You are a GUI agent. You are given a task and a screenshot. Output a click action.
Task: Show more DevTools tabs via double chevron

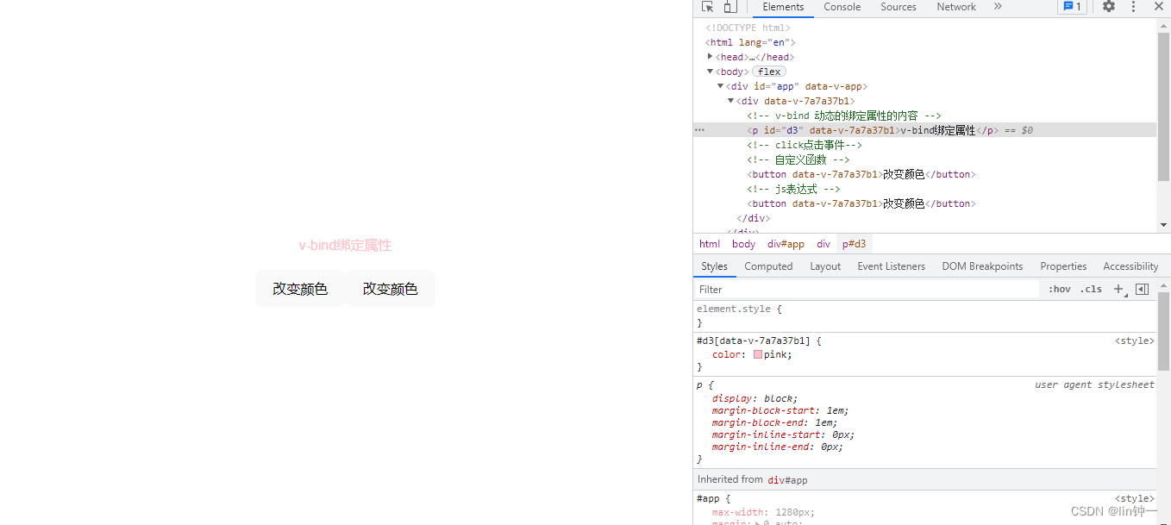(x=998, y=7)
